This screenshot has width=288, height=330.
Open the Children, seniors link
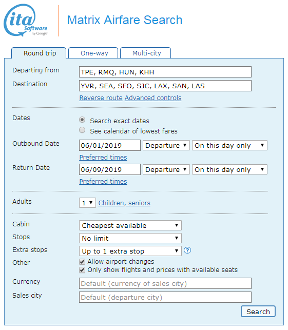pos(124,203)
